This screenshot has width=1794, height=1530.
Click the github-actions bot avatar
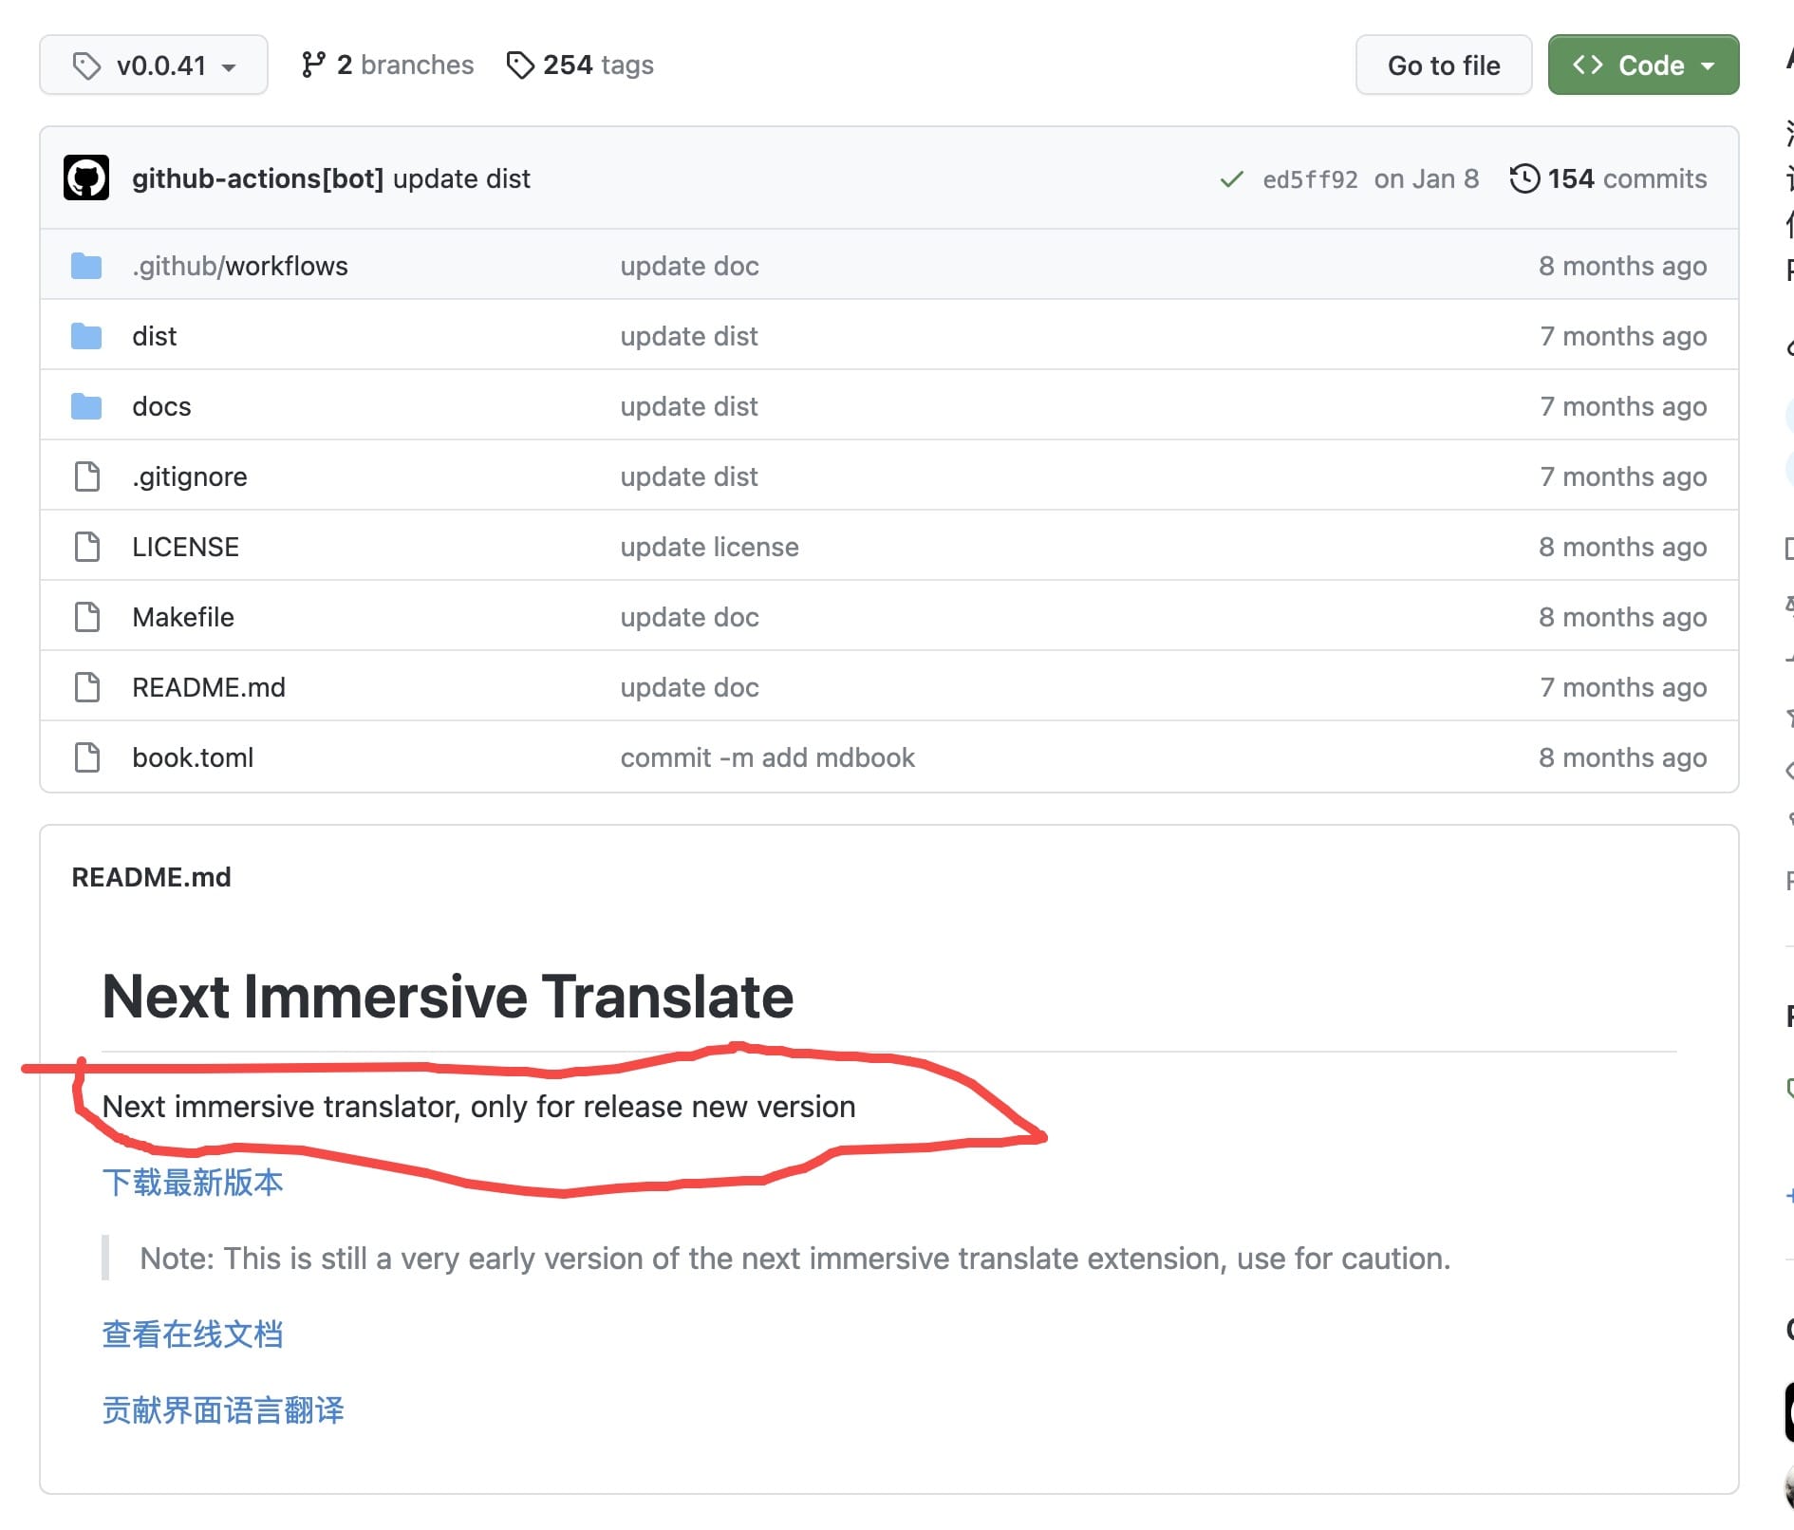pyautogui.click(x=86, y=178)
